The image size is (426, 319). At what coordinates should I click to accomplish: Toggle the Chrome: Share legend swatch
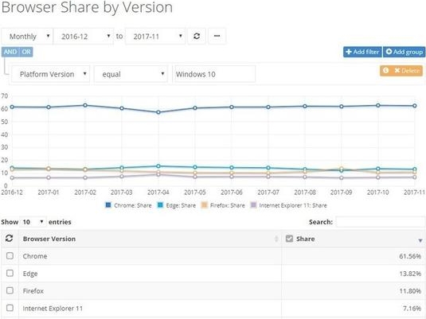(x=108, y=205)
